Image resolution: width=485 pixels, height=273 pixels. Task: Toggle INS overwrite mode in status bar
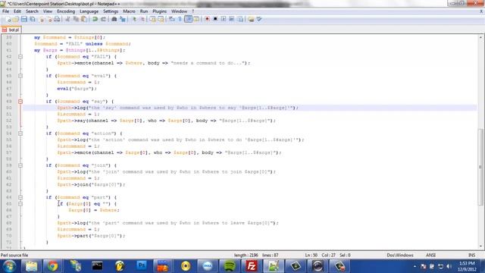point(471,255)
